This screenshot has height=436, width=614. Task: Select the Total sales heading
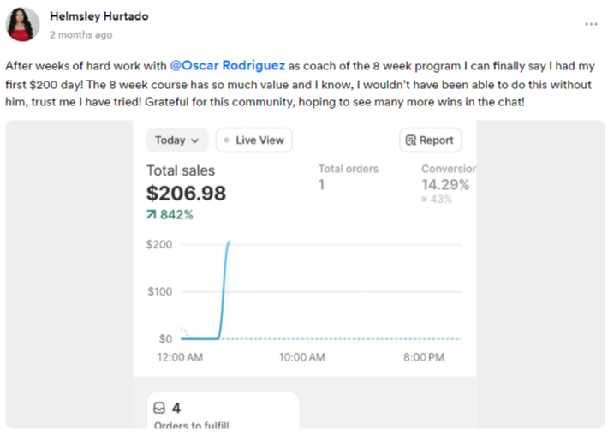point(181,170)
